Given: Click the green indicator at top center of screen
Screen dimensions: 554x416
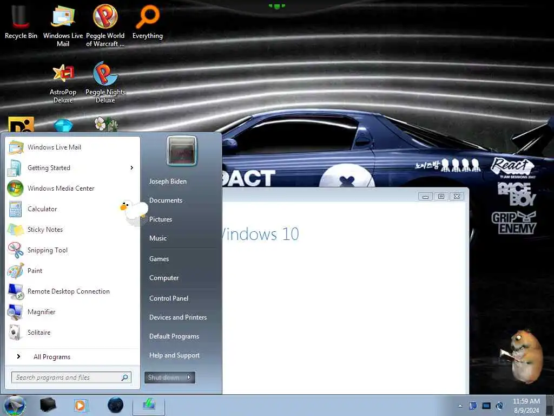Looking at the screenshot, I should click(x=276, y=6).
